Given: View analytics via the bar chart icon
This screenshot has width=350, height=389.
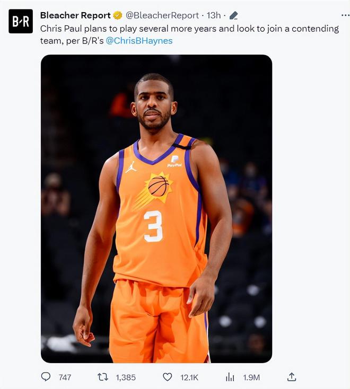Looking at the screenshot, I should coord(230,377).
